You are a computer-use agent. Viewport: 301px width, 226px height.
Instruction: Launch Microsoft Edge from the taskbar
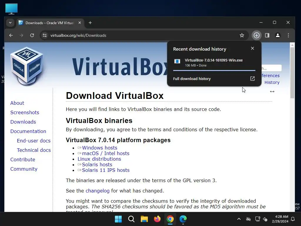(183, 219)
